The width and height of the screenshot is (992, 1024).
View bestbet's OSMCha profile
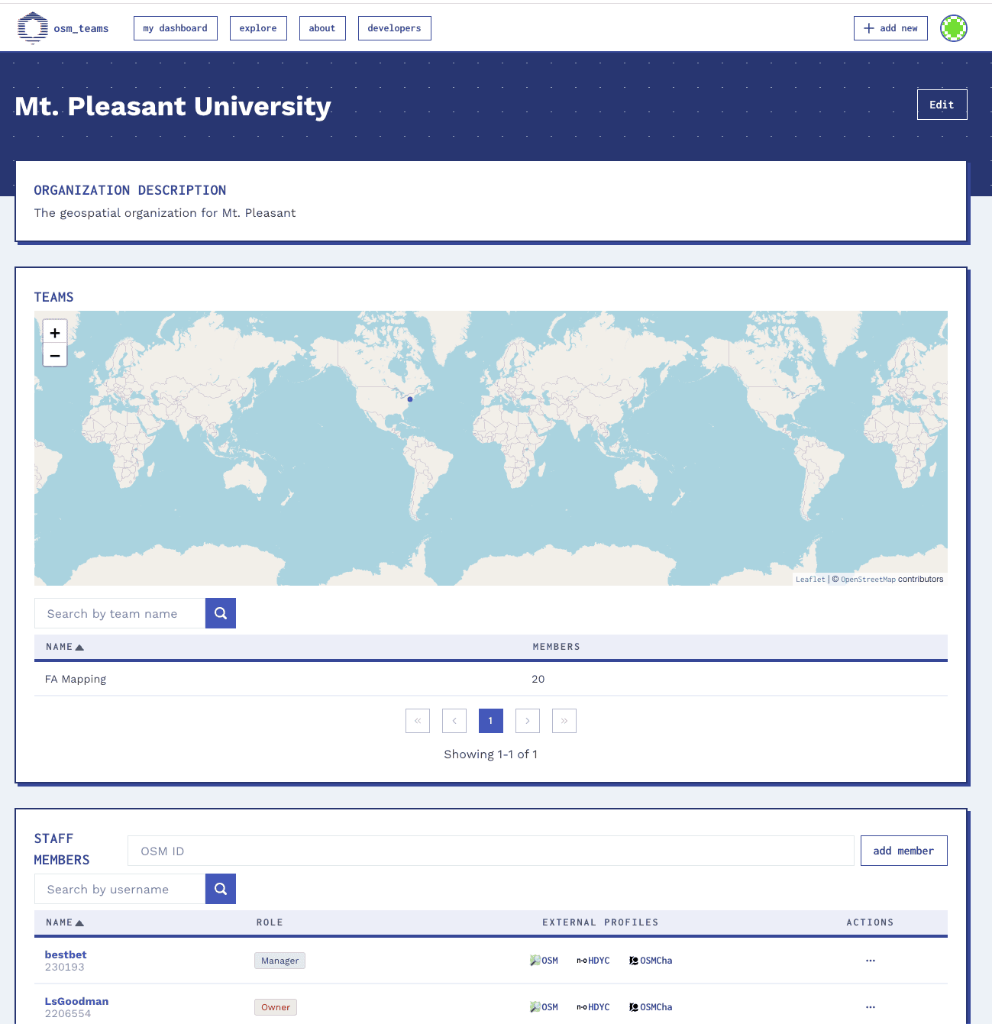650,960
